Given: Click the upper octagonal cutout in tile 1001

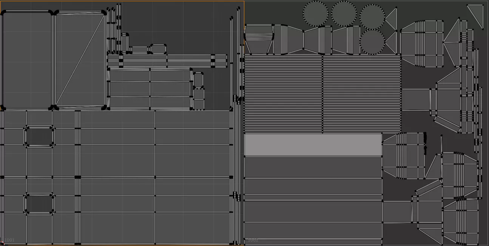Looking at the screenshot, I should [40, 136].
